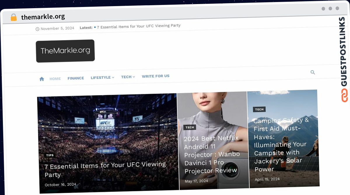The width and height of the screenshot is (350, 195).
Task: Click the TheMarkle.org logo
Action: click(x=65, y=51)
